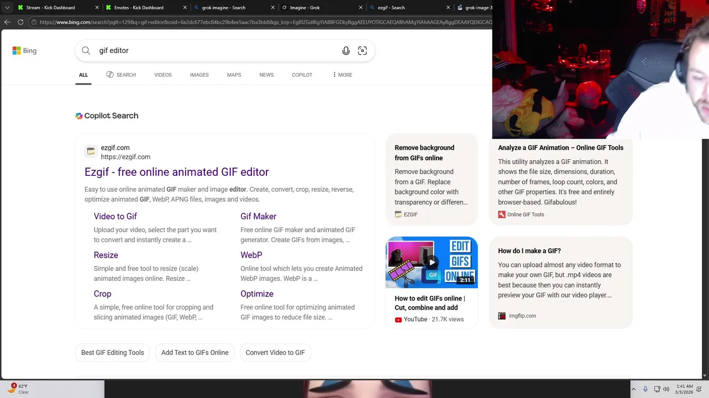709x398 pixels.
Task: Expand the MORE menu
Action: pos(342,75)
